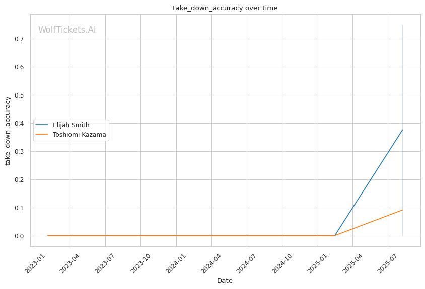Click the orange line swatch in the legend

[42, 134]
